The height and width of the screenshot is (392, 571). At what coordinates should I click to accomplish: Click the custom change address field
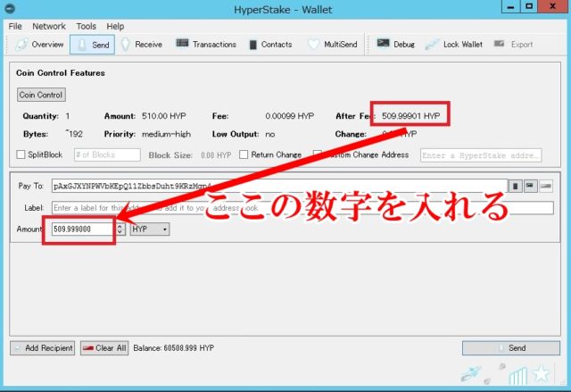(x=481, y=155)
